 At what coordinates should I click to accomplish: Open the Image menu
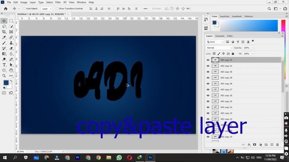tap(23, 2)
